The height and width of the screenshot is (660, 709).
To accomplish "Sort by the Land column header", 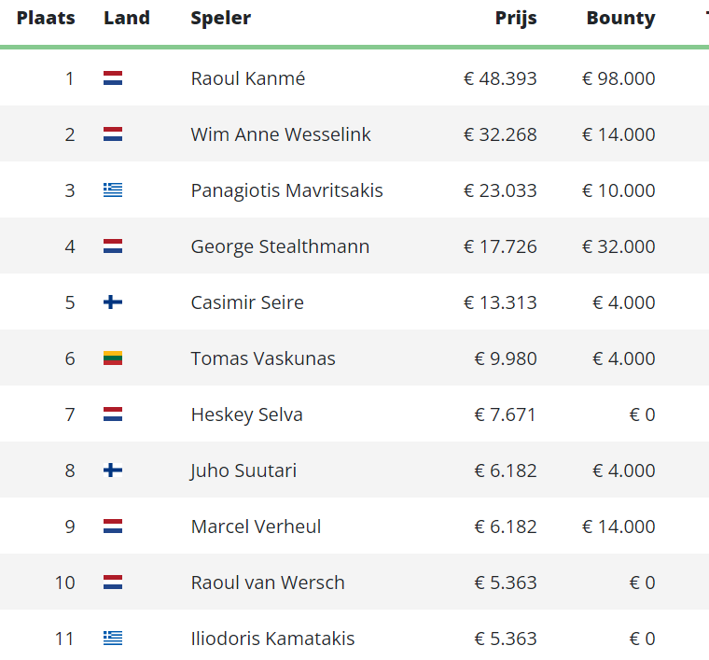I will click(127, 18).
